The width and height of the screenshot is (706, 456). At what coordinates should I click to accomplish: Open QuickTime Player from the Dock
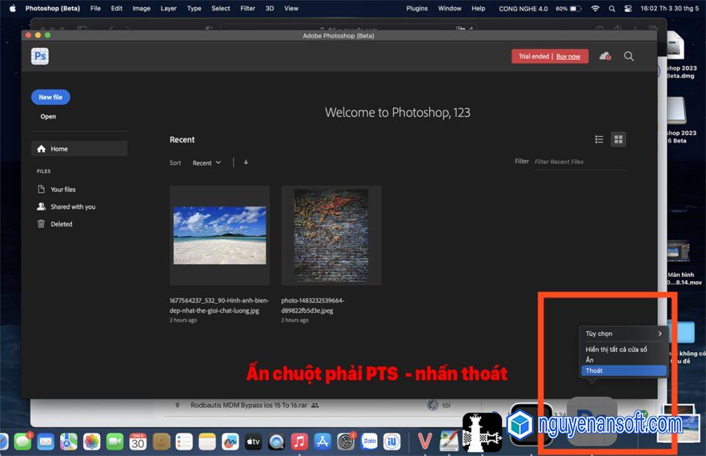pos(276,442)
